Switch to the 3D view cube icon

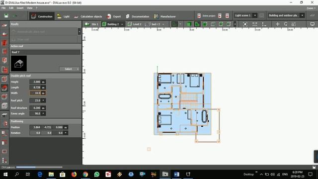189,24
